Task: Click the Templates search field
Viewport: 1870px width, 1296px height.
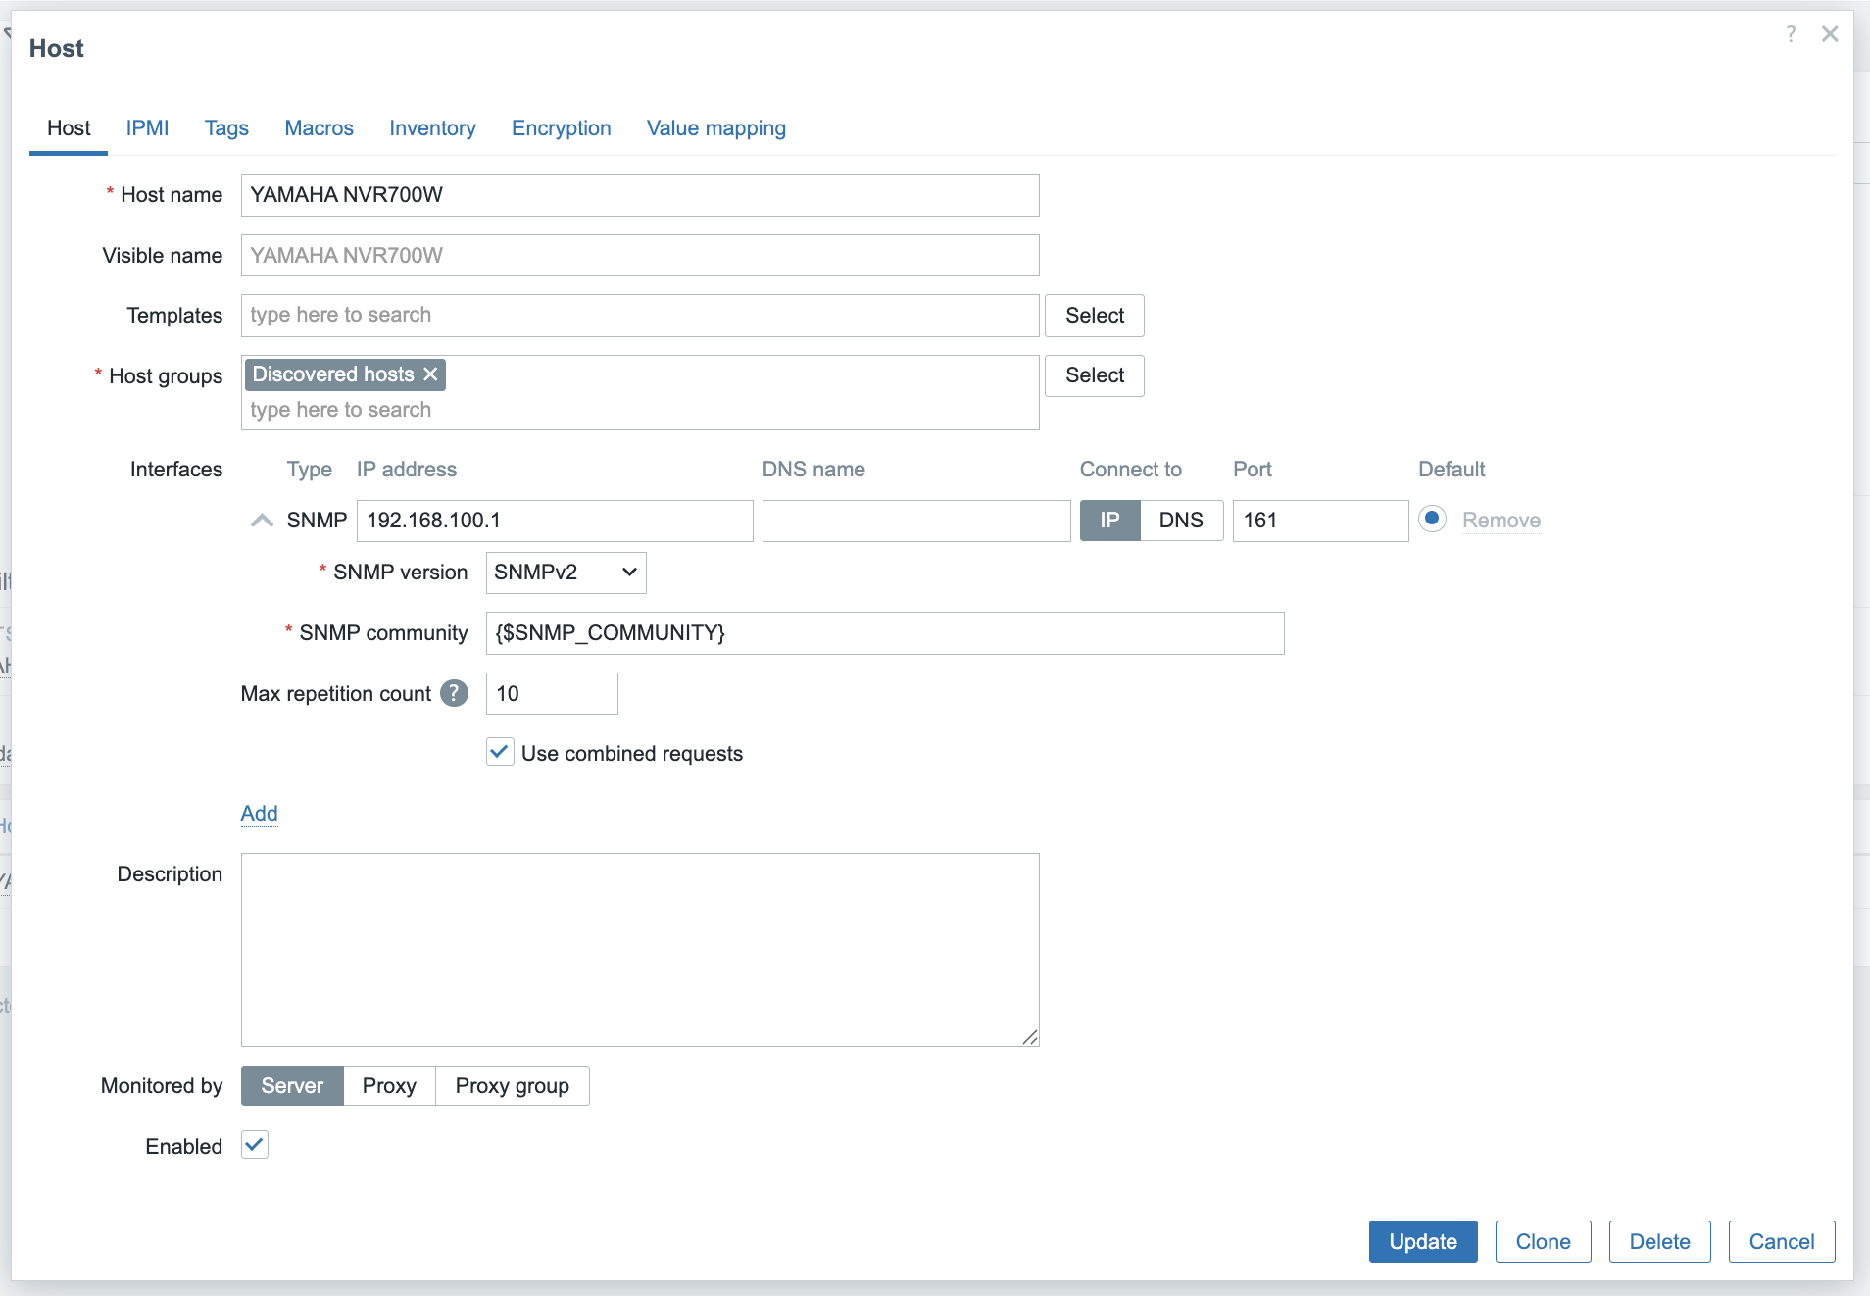Action: coord(639,315)
